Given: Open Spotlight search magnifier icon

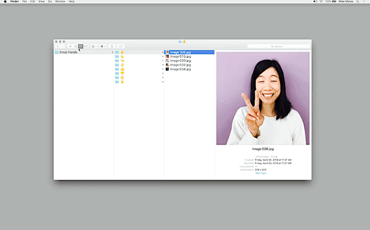Looking at the screenshot, I should click(358, 1).
